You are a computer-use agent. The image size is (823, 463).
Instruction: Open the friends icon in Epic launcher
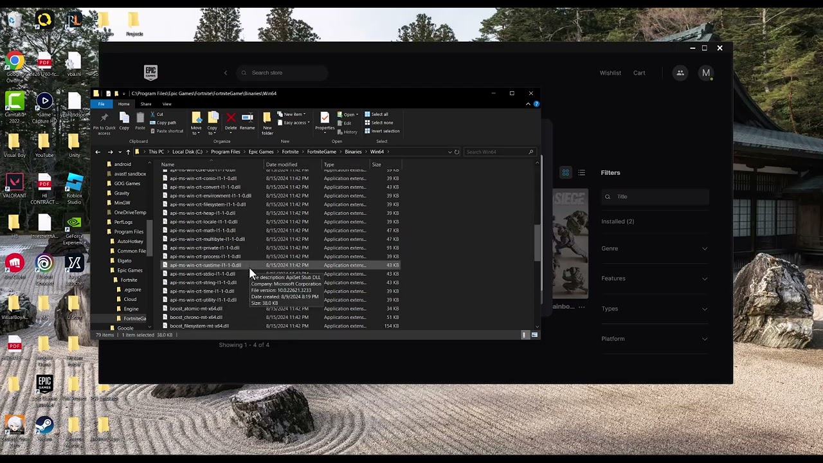tap(680, 73)
